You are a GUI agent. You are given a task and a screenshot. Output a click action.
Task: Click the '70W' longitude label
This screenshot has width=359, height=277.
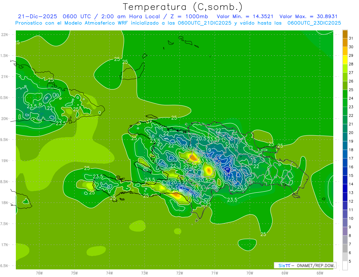pos(250,273)
